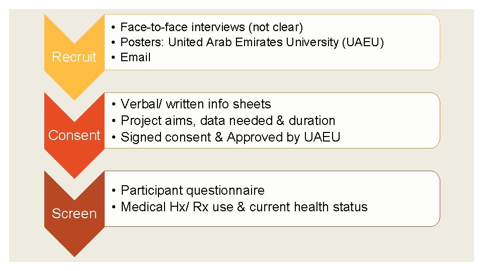Click the "Signed consent & Approved by UAEU" bullet
Screen dimensions: 483x271
230,137
